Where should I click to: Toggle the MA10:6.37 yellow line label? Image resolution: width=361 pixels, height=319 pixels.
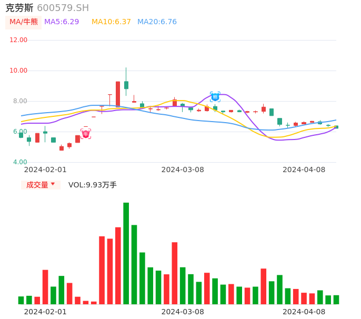pos(111,22)
